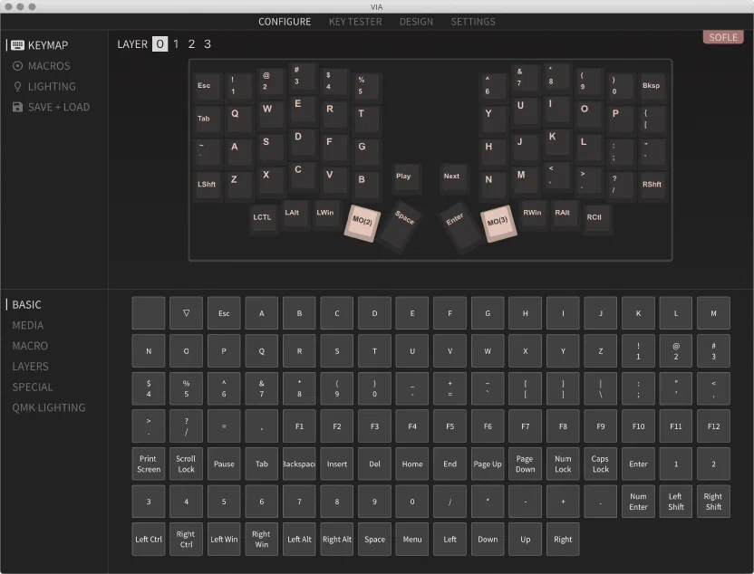Open the KEYMAP section
754x574 pixels.
(x=40, y=45)
